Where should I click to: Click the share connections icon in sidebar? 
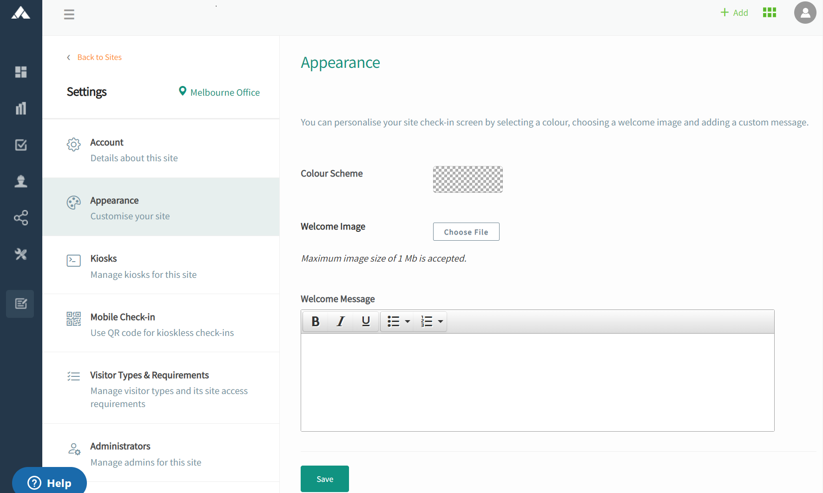21,217
